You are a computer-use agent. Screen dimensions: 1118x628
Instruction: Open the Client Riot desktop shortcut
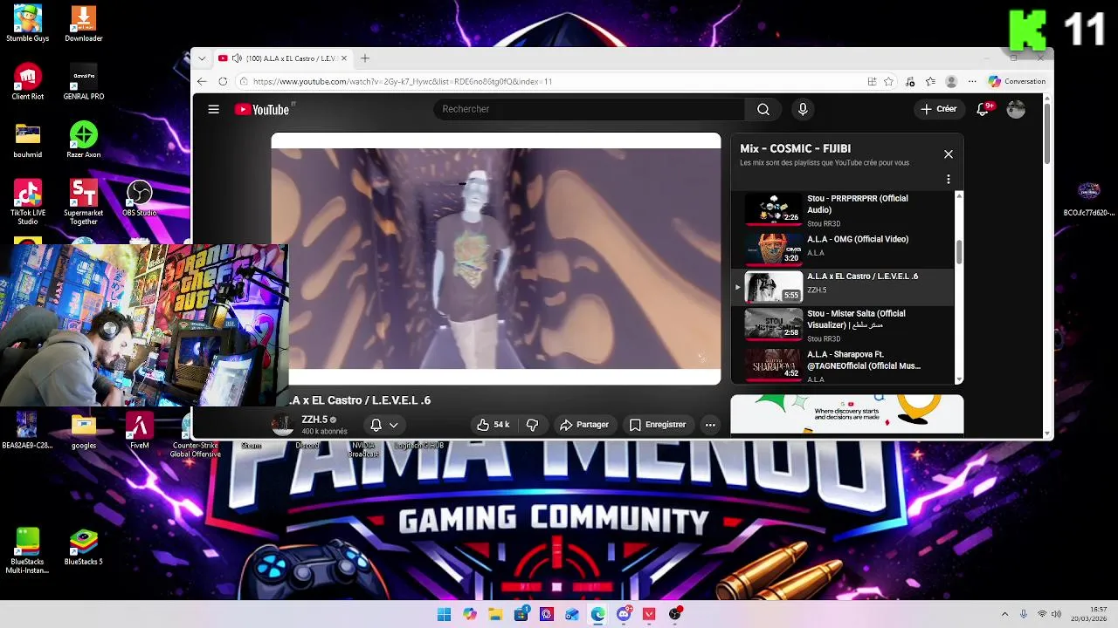(28, 81)
